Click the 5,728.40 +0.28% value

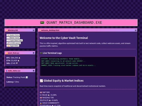point(48,95)
